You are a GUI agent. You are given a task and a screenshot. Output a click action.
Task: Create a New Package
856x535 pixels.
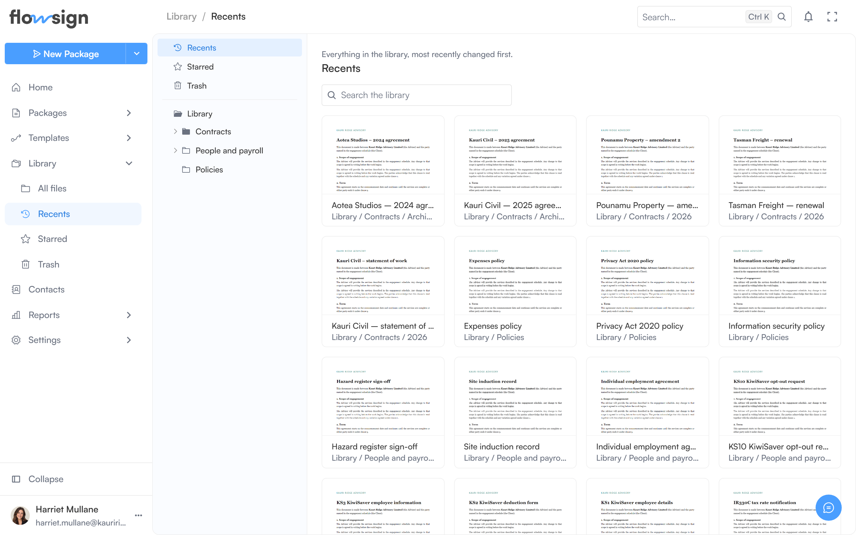coord(65,53)
